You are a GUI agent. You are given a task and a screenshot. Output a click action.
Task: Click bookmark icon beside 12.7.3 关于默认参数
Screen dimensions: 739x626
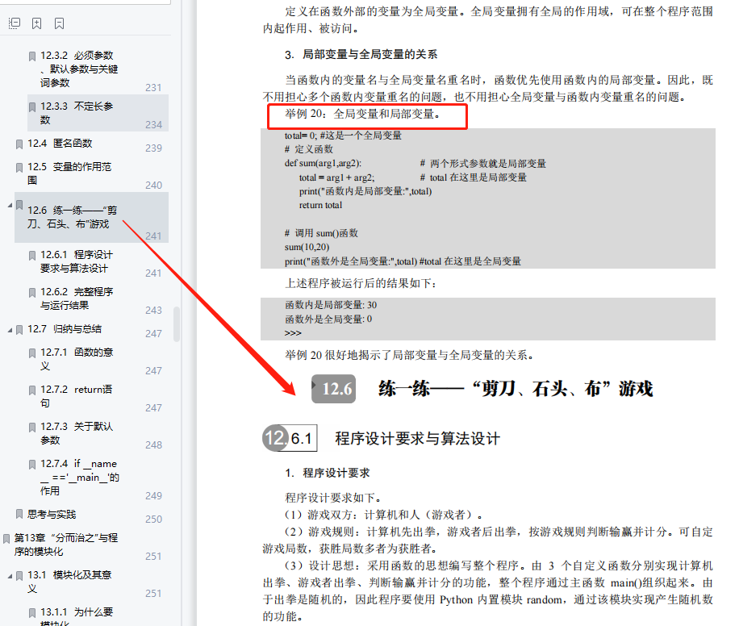tap(32, 427)
